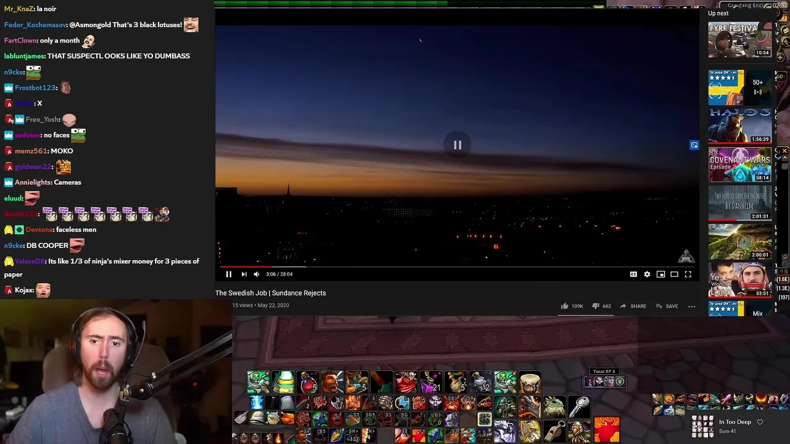Viewport: 790px width, 444px height.
Task: Use the flask item with count 2
Action: pos(480,382)
